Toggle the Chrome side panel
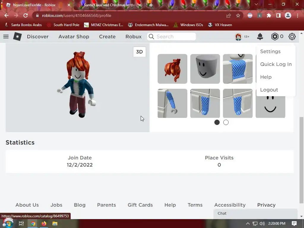Screen dimensions: 304x228 point(278,15)
